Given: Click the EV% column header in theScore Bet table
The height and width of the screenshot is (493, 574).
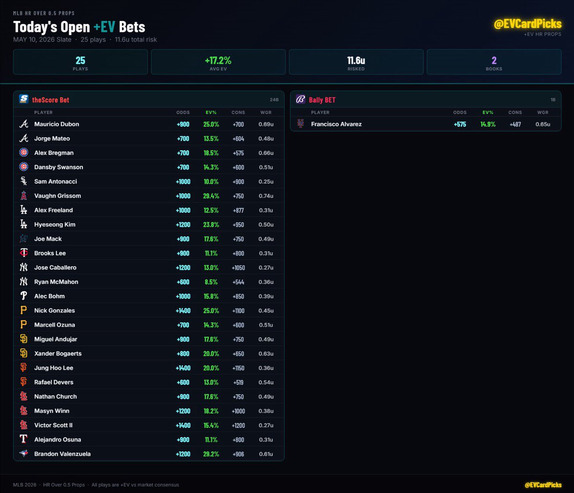Looking at the screenshot, I should [x=211, y=112].
